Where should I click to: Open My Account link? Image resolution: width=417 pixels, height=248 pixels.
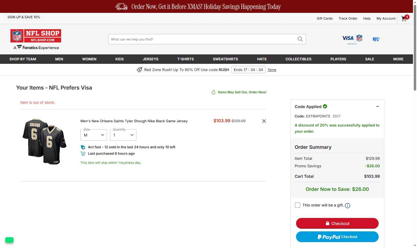click(386, 18)
